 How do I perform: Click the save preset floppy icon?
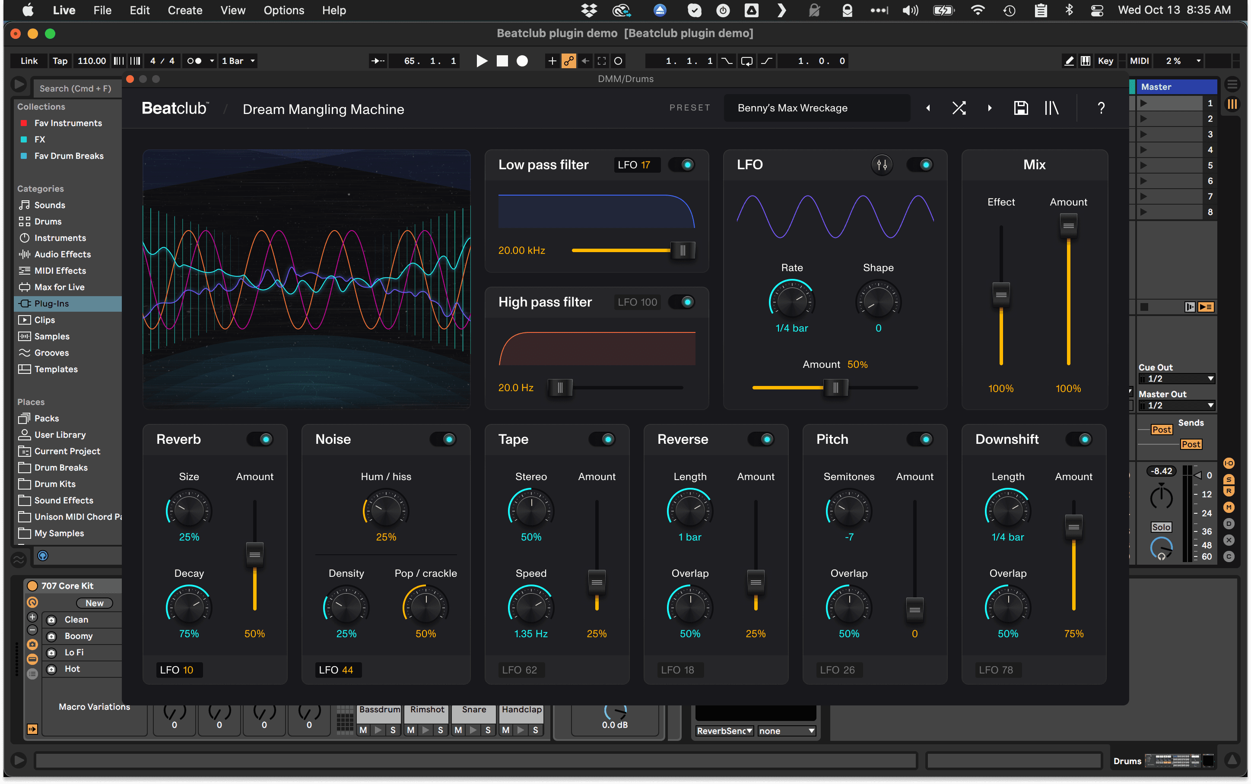pyautogui.click(x=1020, y=108)
